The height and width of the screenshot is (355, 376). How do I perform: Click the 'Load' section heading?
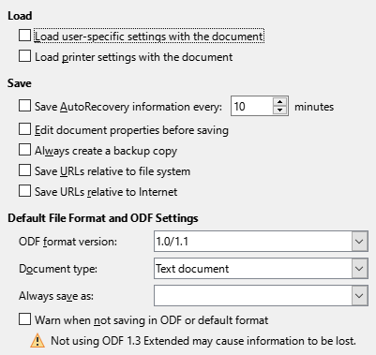point(20,16)
